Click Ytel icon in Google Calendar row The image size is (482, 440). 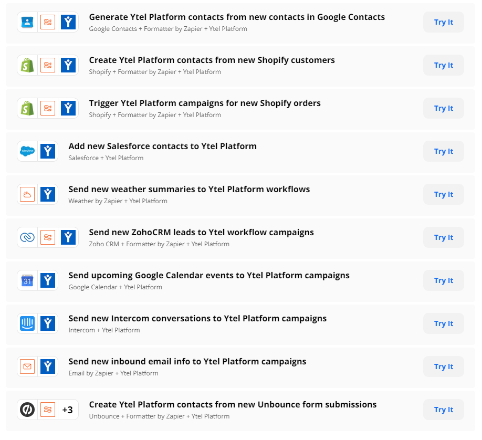(x=48, y=280)
